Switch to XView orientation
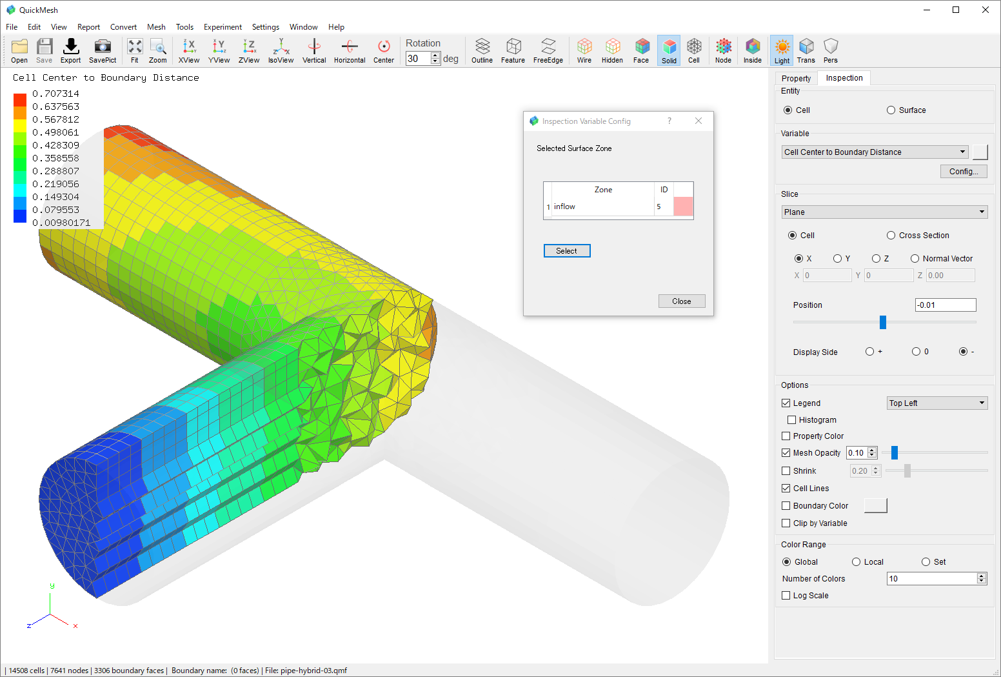 [189, 50]
